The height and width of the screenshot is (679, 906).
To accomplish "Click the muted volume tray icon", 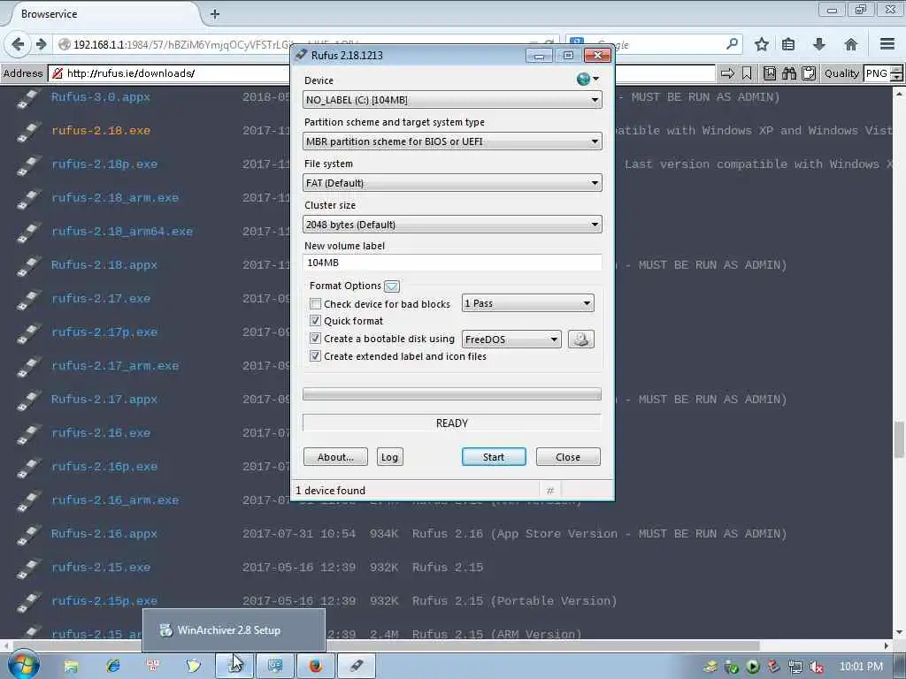I will pos(817,667).
